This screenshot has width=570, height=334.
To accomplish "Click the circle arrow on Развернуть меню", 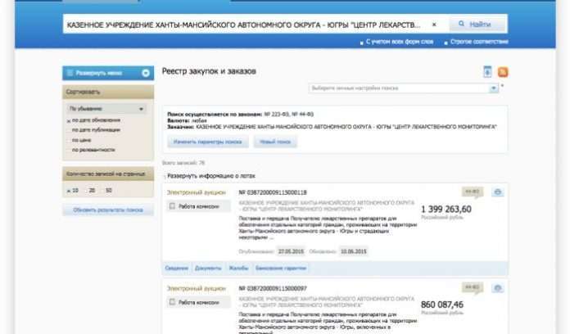I will coord(146,73).
